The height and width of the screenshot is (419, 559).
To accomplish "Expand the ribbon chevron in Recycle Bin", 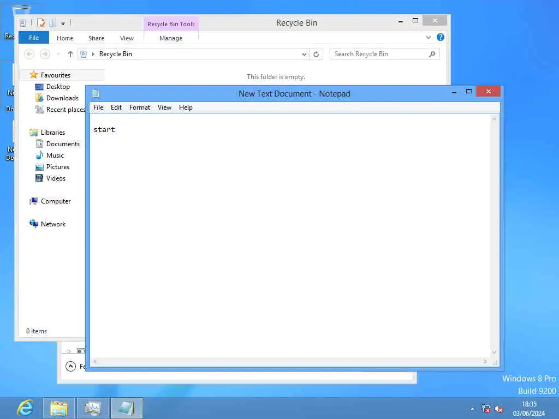I will (x=428, y=37).
